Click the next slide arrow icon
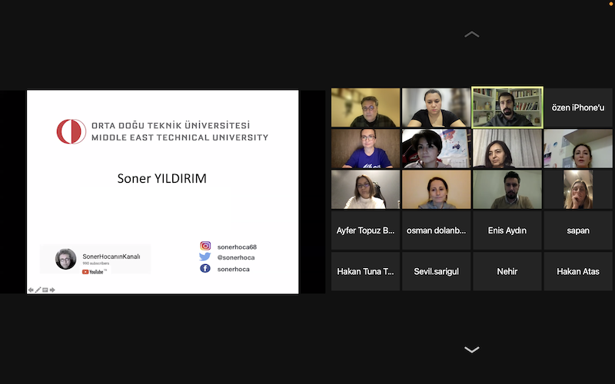This screenshot has width=615, height=384. click(52, 290)
